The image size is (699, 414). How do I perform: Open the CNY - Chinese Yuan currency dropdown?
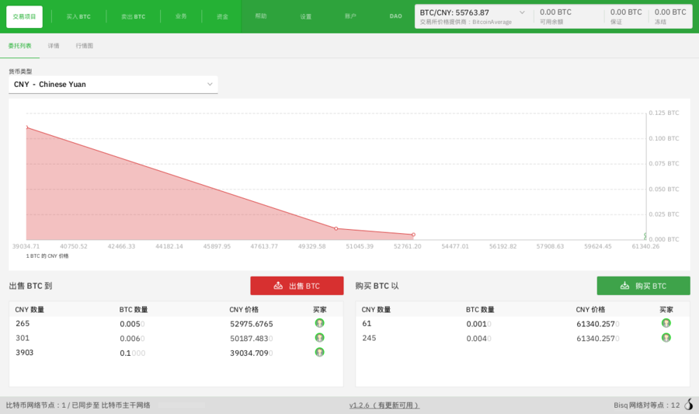pyautogui.click(x=113, y=84)
